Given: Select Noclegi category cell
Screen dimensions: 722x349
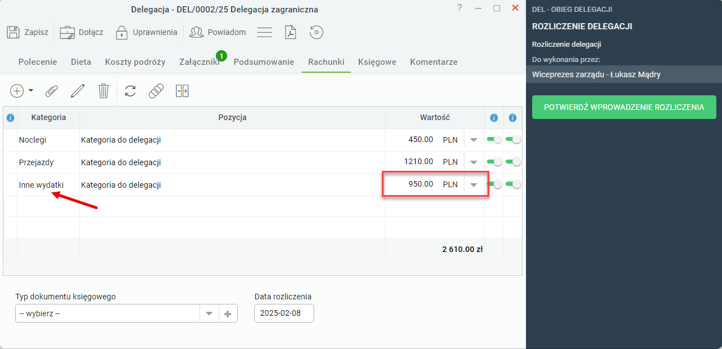Looking at the screenshot, I should (x=49, y=140).
